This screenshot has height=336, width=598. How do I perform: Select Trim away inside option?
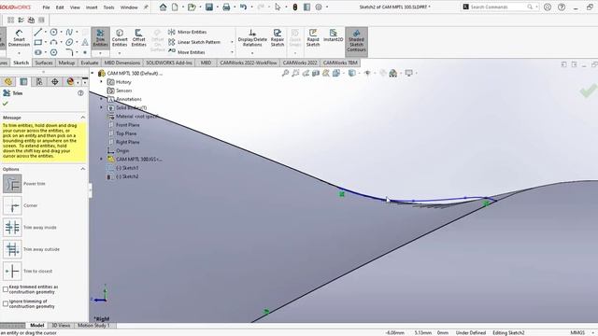[x=12, y=228]
